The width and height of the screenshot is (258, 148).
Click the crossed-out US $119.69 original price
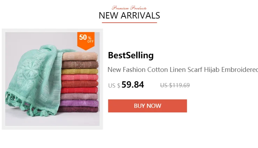coord(175,85)
